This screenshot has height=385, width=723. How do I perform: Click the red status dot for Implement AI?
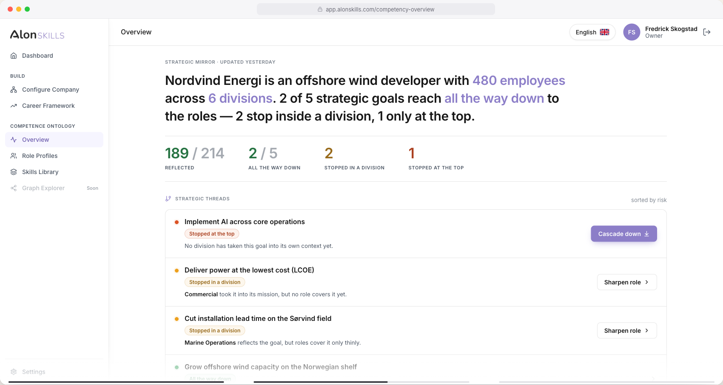(x=176, y=222)
